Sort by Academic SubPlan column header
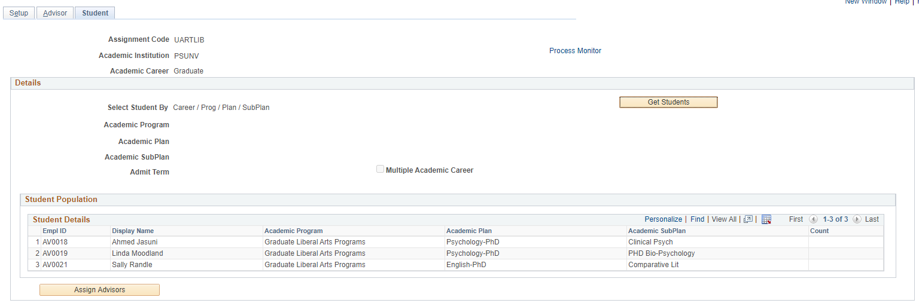The height and width of the screenshot is (306, 919). tap(657, 231)
